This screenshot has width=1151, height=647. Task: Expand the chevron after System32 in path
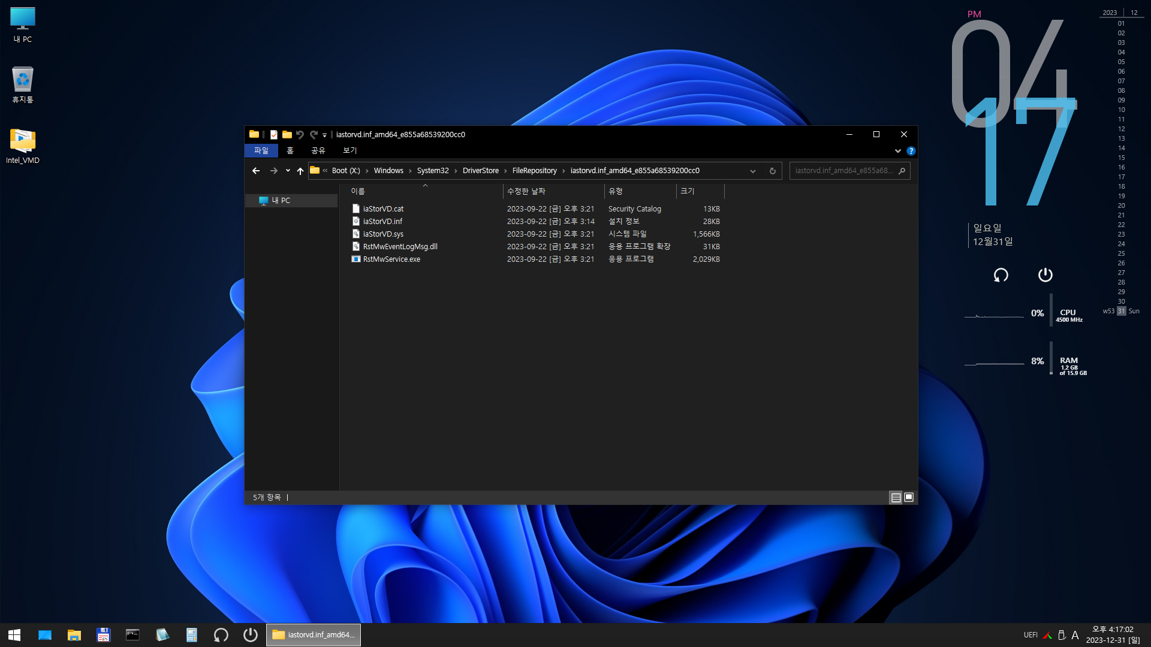[x=456, y=171]
